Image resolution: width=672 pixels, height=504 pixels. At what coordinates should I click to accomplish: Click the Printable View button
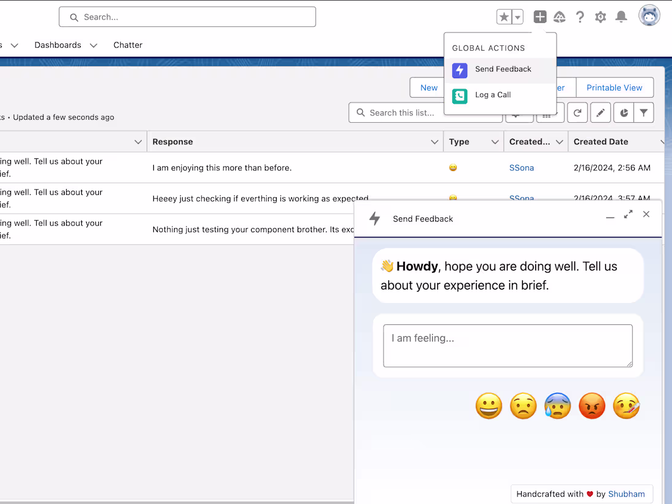pyautogui.click(x=615, y=87)
